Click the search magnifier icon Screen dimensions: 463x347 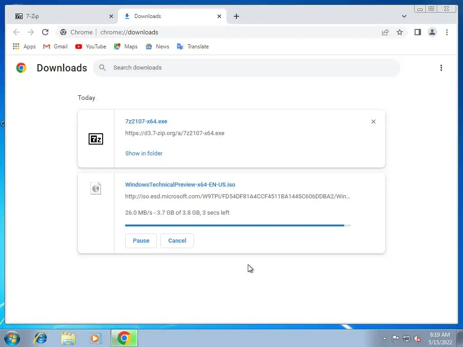pos(102,68)
